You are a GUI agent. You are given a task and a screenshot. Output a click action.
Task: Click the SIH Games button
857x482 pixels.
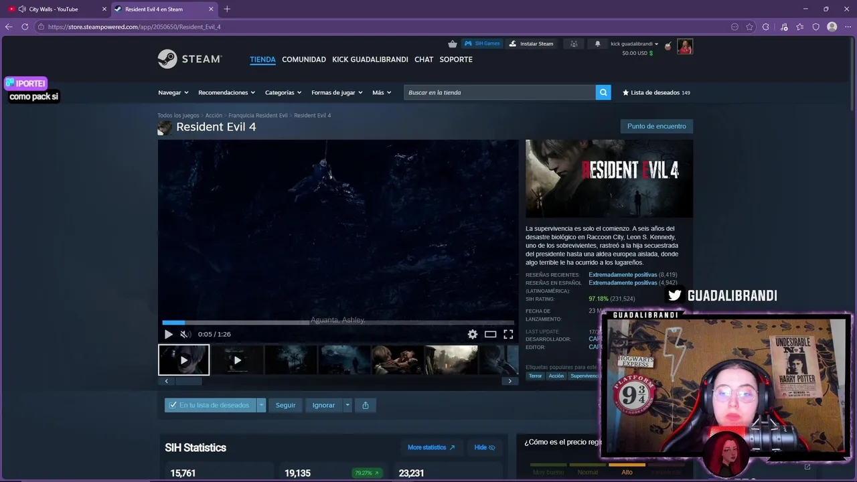483,44
